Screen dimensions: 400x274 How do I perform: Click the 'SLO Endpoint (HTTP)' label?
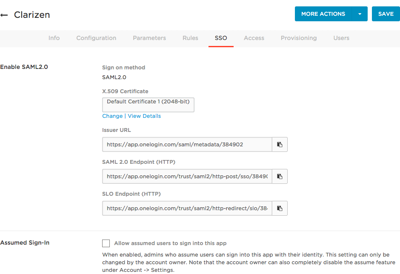[x=131, y=194]
